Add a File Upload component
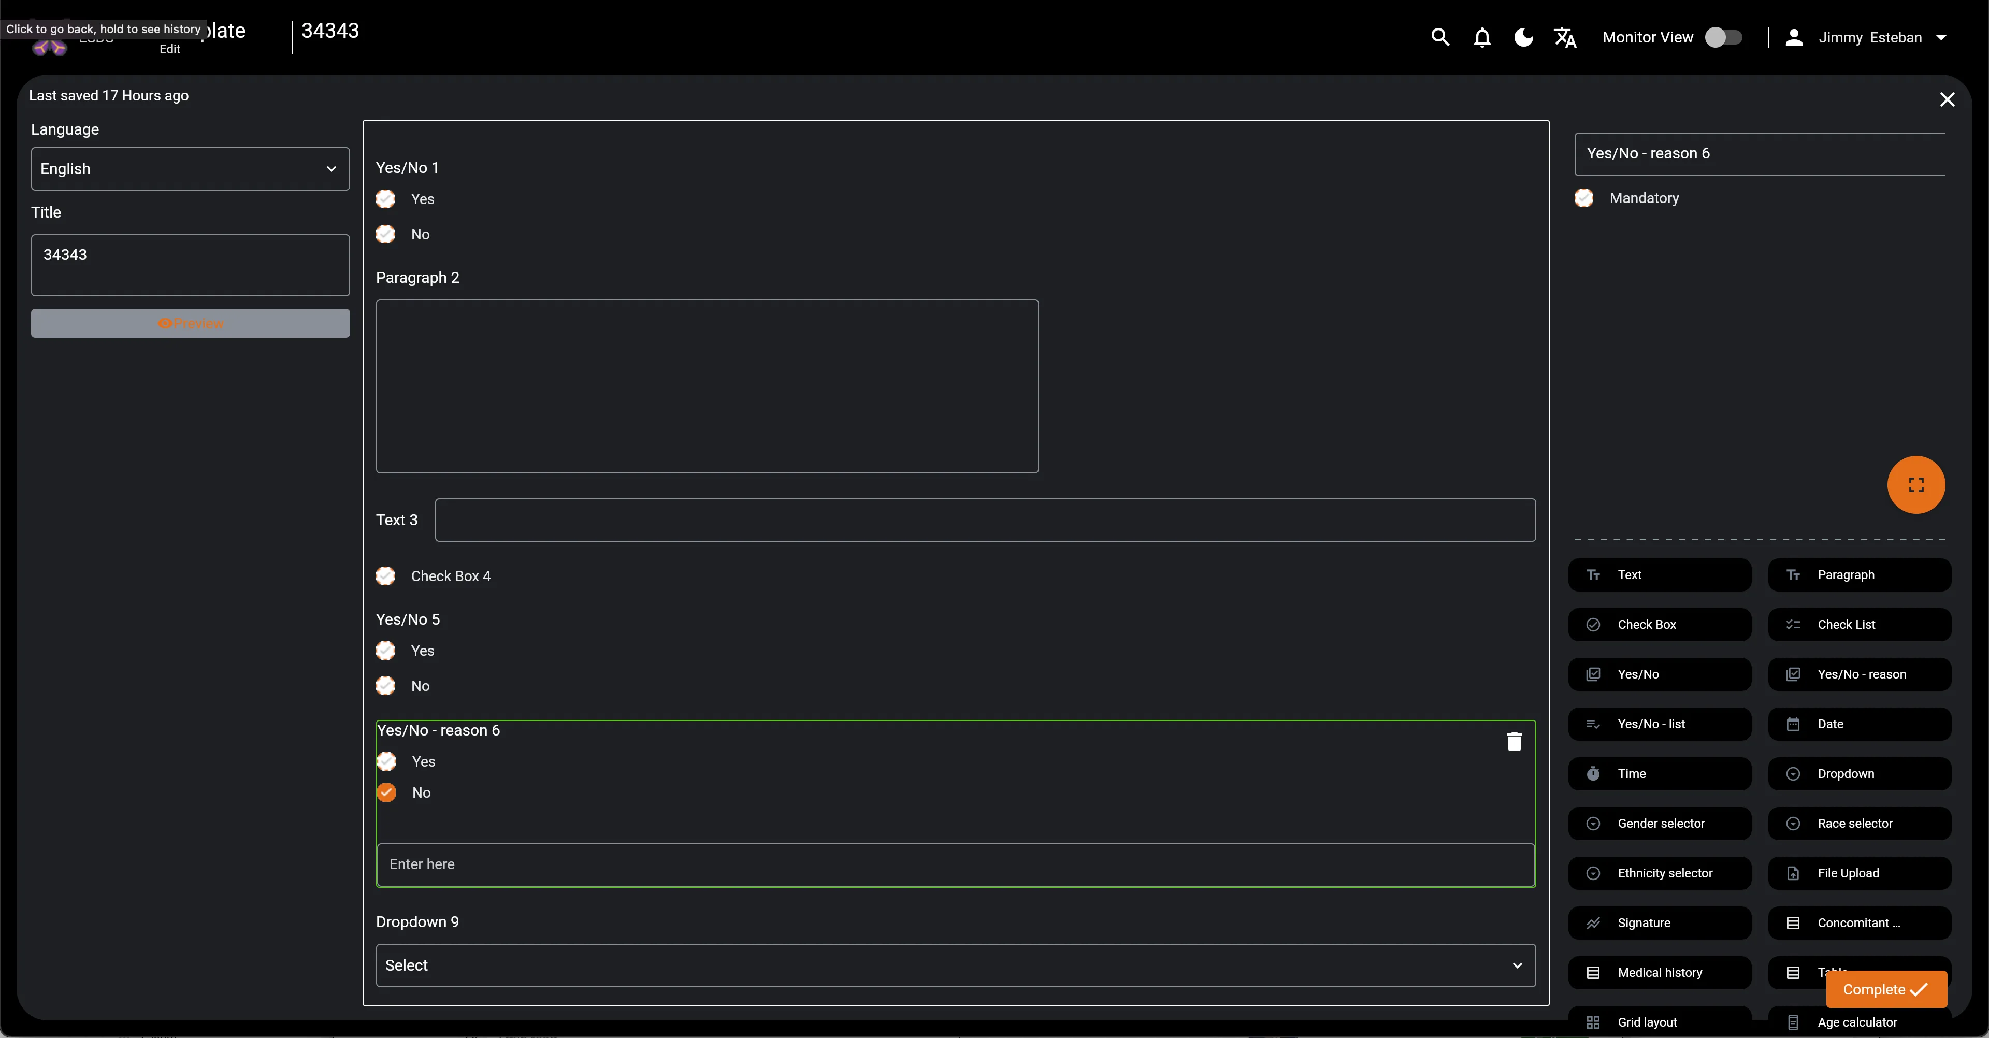Viewport: 1989px width, 1038px height. point(1860,873)
